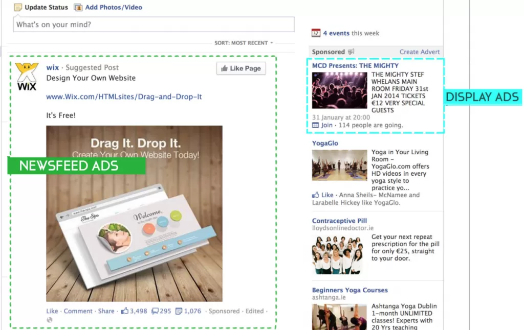Click the What's on your mind field

pos(154,24)
